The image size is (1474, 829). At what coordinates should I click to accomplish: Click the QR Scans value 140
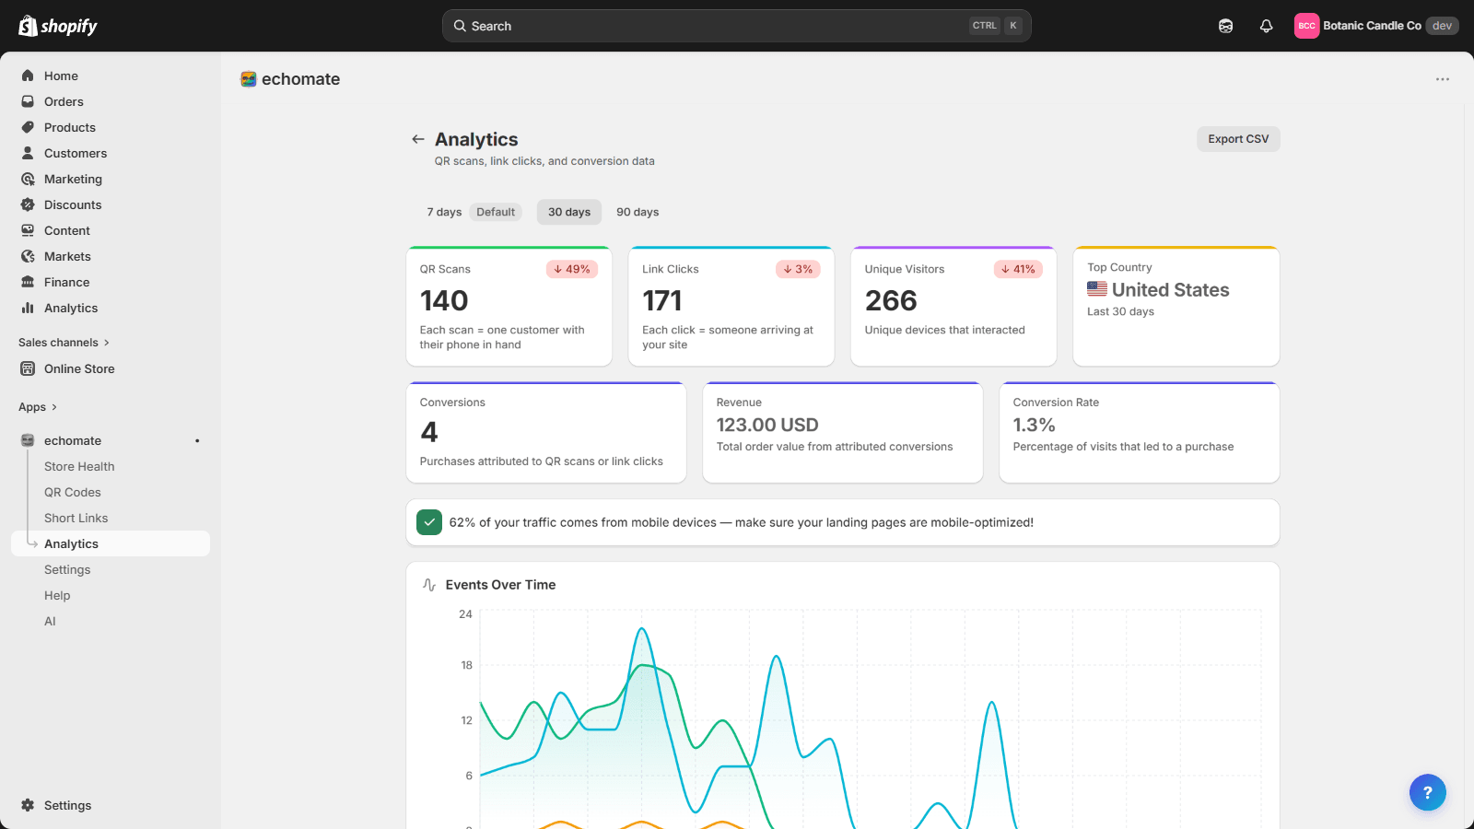[444, 300]
